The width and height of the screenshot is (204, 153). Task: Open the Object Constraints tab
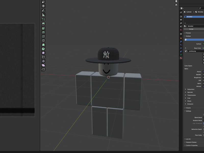click(x=181, y=52)
